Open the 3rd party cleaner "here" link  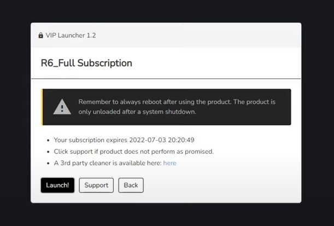[169, 163]
